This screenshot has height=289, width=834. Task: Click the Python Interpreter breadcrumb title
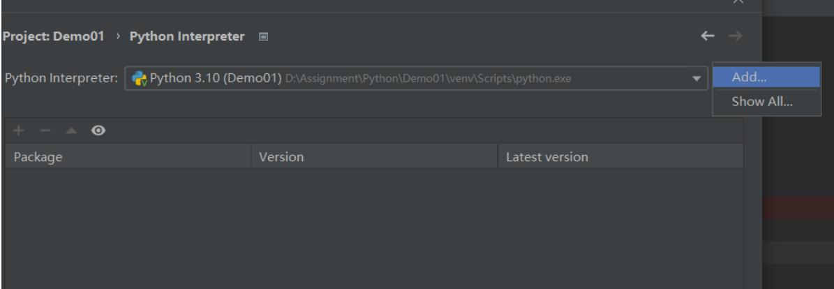[187, 36]
